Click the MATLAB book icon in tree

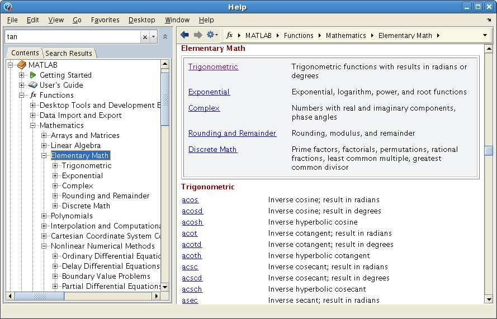coord(22,65)
